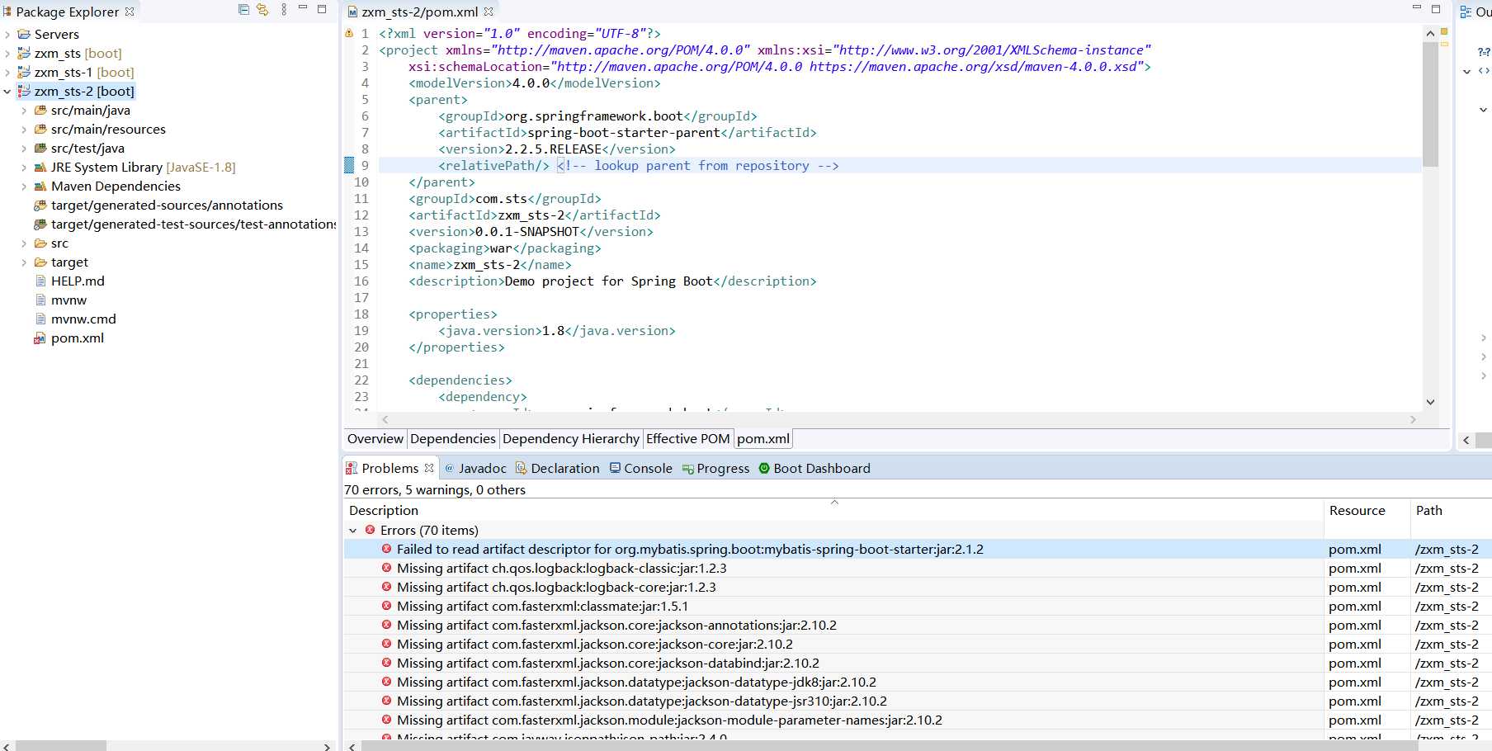Maximize the pom.xml editor area

coord(1436,9)
